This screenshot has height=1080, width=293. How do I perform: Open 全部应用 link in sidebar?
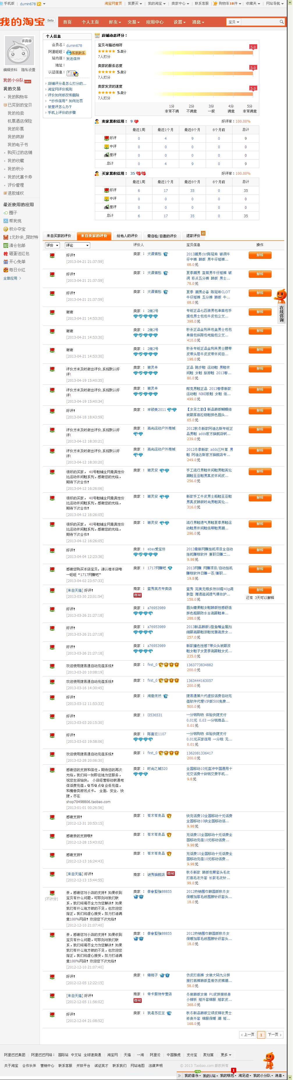pos(12,278)
